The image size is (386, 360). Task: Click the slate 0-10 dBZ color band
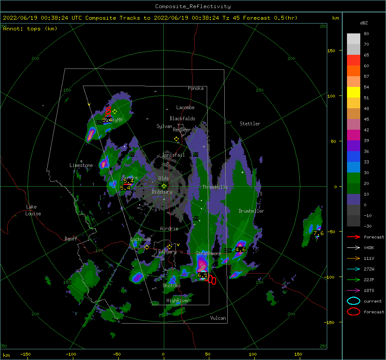click(353, 199)
